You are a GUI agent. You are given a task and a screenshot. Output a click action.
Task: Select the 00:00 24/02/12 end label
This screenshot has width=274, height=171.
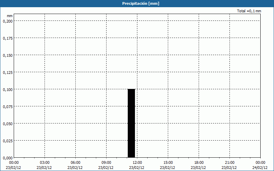click(x=260, y=165)
